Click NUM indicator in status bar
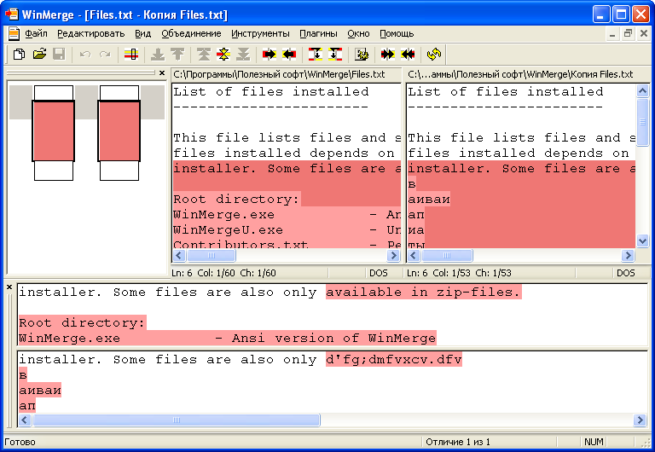Screen dimensions: 655x452 pos(594,442)
